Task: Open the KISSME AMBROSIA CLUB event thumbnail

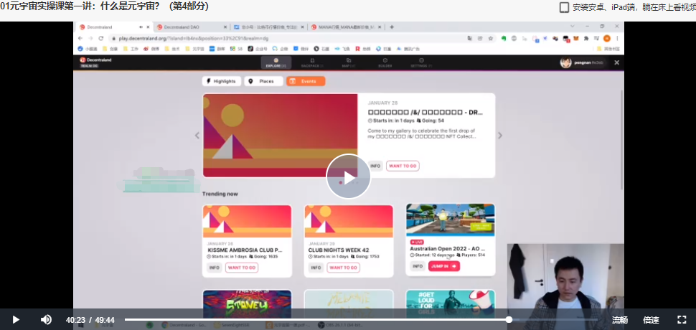Action: click(x=248, y=222)
